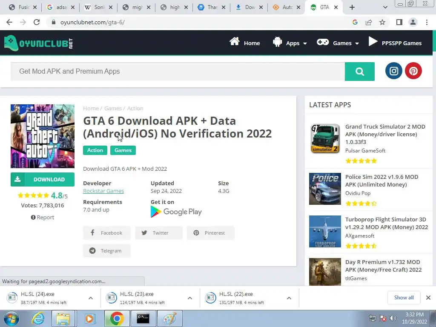Viewport: 436px width, 327px height.
Task: Open the GTA 6 cover image
Action: pyautogui.click(x=43, y=136)
